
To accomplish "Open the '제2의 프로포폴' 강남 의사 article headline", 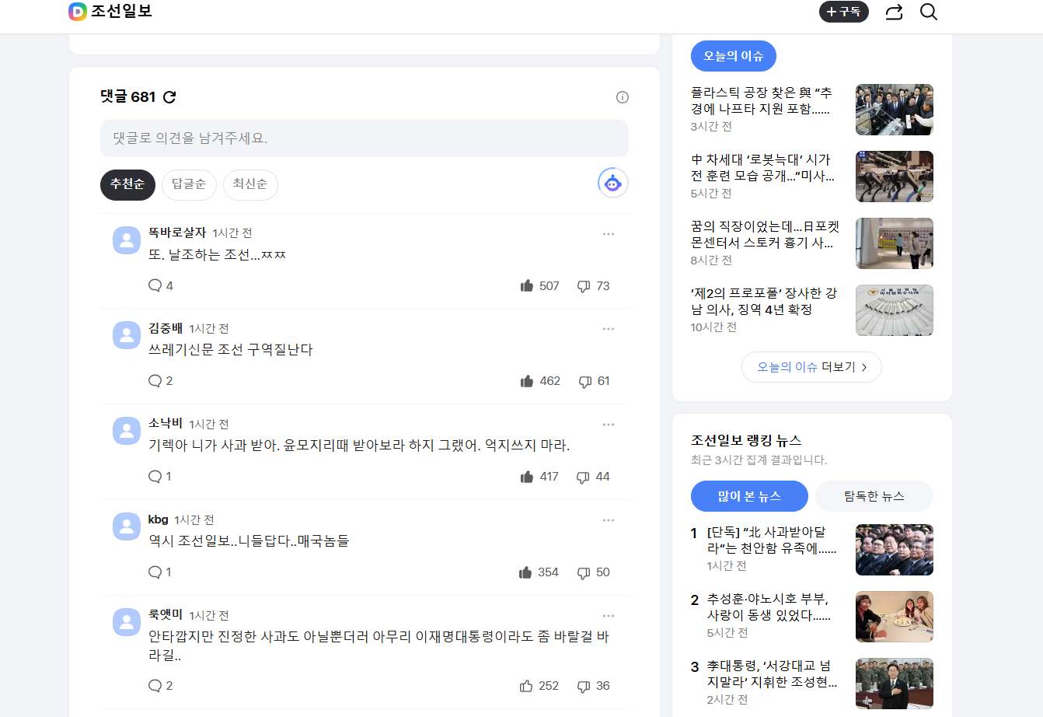I will click(764, 302).
